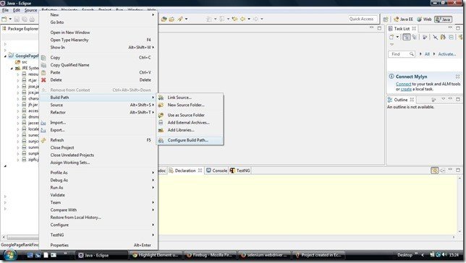This screenshot has height=263, width=466.
Task: Click the Add Libraries icon
Action: (x=161, y=130)
